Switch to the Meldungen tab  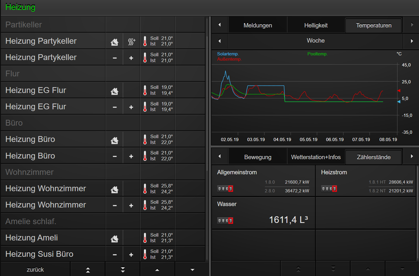pos(258,25)
